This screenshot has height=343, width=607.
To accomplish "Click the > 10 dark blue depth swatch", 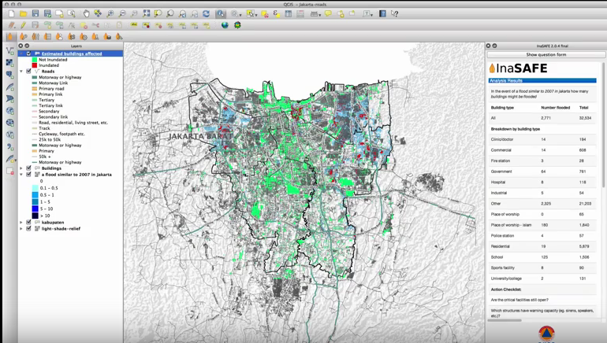I will tap(35, 216).
